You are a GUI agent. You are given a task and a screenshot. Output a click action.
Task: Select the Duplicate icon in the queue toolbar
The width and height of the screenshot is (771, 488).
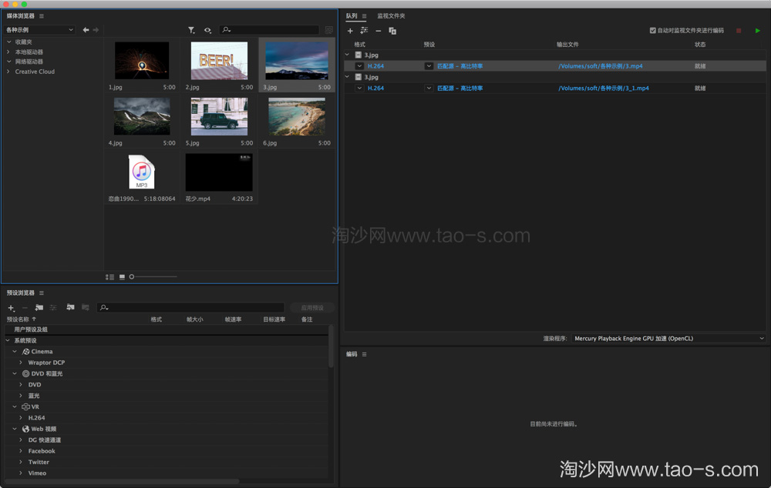click(x=393, y=31)
